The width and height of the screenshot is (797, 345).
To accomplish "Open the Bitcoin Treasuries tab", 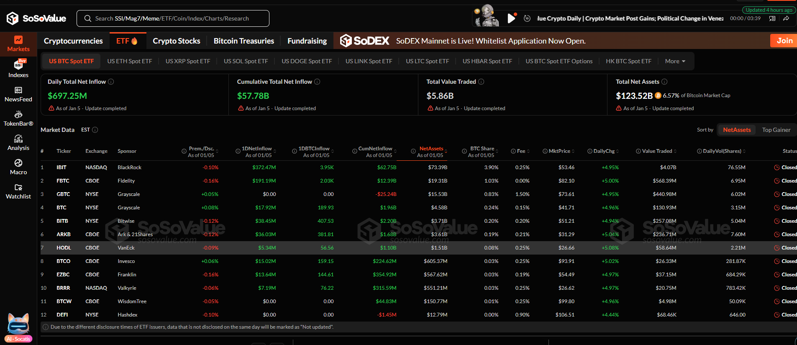I will pyautogui.click(x=243, y=41).
